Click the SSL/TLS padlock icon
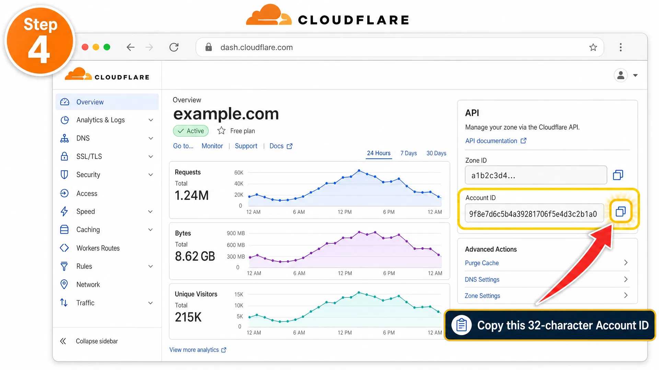The image size is (659, 370). 64,156
